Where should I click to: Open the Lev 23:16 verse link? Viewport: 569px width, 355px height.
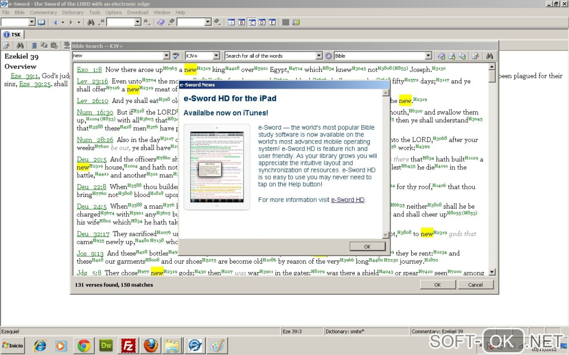click(x=92, y=81)
